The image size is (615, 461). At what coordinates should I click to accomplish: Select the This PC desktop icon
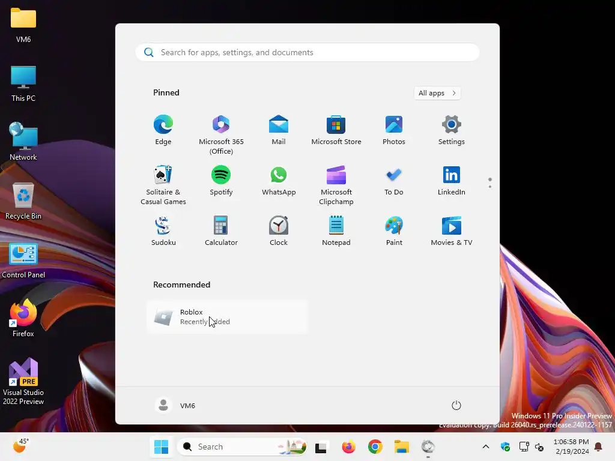[x=23, y=83]
